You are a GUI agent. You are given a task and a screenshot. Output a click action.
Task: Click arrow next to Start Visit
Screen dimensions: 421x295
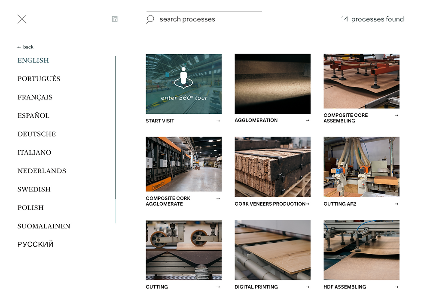click(x=218, y=121)
